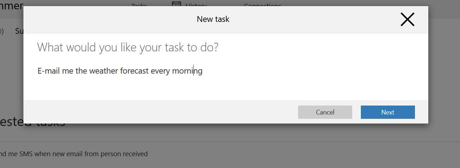Click the partially hidden 'Su' label at left
This screenshot has width=460, height=168.
pyautogui.click(x=19, y=31)
